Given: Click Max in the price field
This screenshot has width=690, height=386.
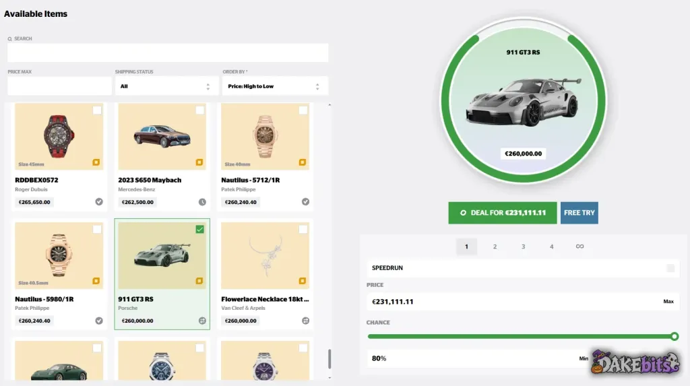Looking at the screenshot, I should [x=668, y=302].
